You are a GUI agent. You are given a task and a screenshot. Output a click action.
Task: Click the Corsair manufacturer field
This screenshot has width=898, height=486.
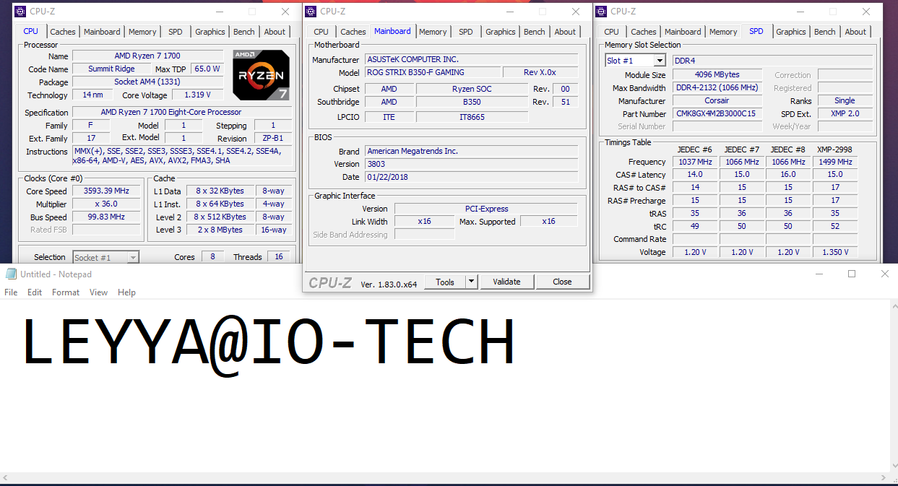[x=717, y=101]
